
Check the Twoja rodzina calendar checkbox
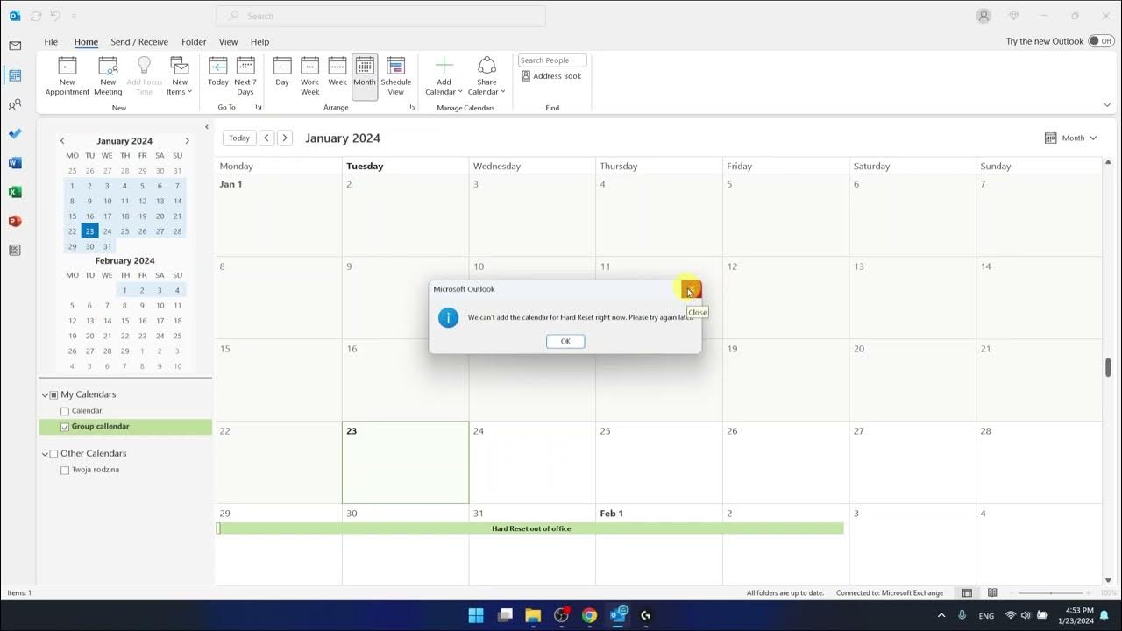tap(65, 471)
